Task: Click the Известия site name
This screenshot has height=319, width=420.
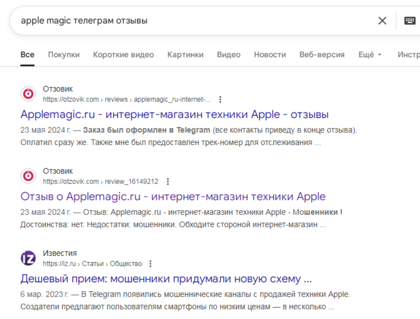Action: pos(60,253)
